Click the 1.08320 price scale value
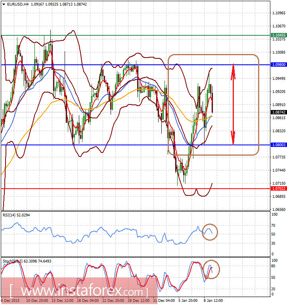 pos(279,131)
